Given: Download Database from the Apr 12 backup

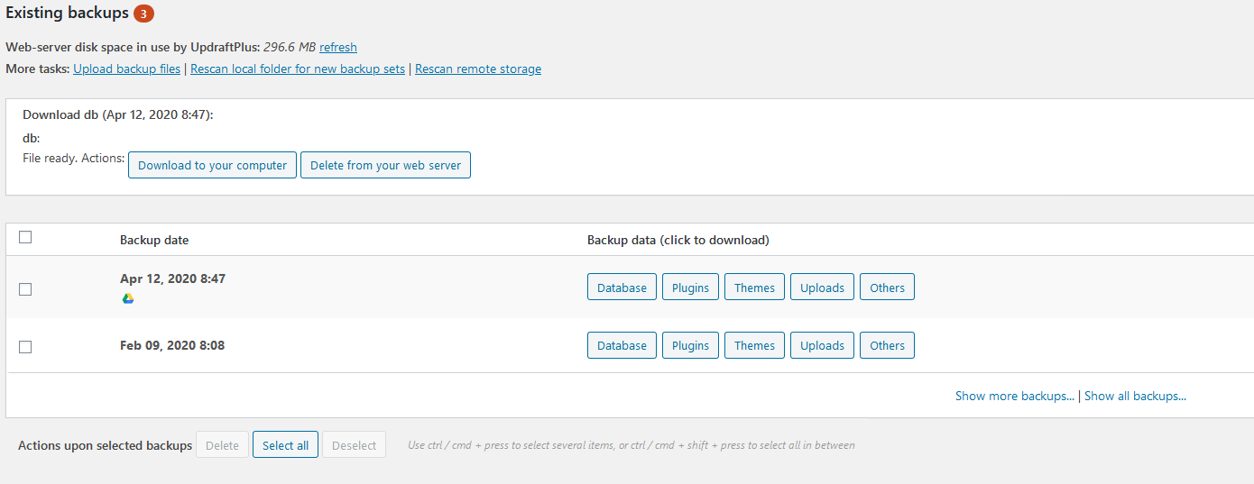Looking at the screenshot, I should point(622,288).
